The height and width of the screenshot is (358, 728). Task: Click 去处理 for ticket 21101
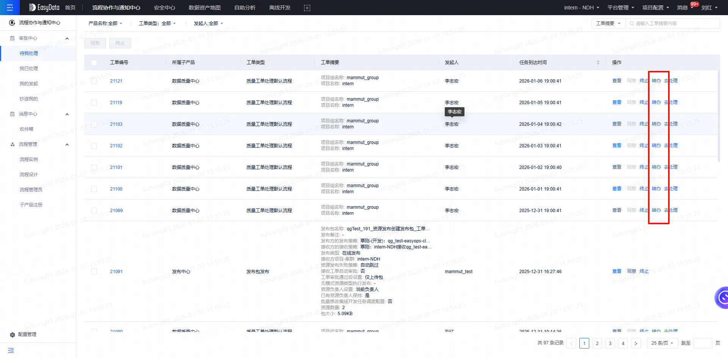coord(671,167)
